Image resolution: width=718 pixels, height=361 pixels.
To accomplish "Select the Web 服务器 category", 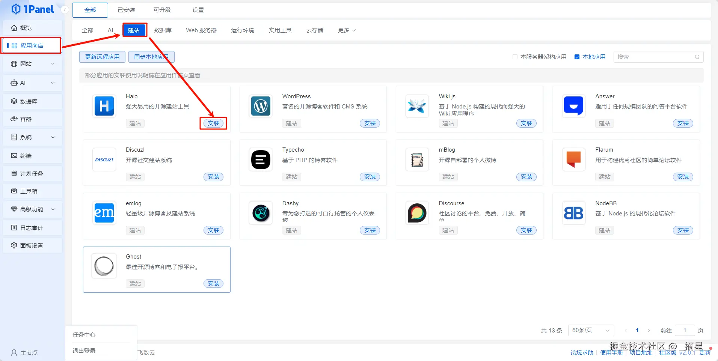I will click(201, 30).
